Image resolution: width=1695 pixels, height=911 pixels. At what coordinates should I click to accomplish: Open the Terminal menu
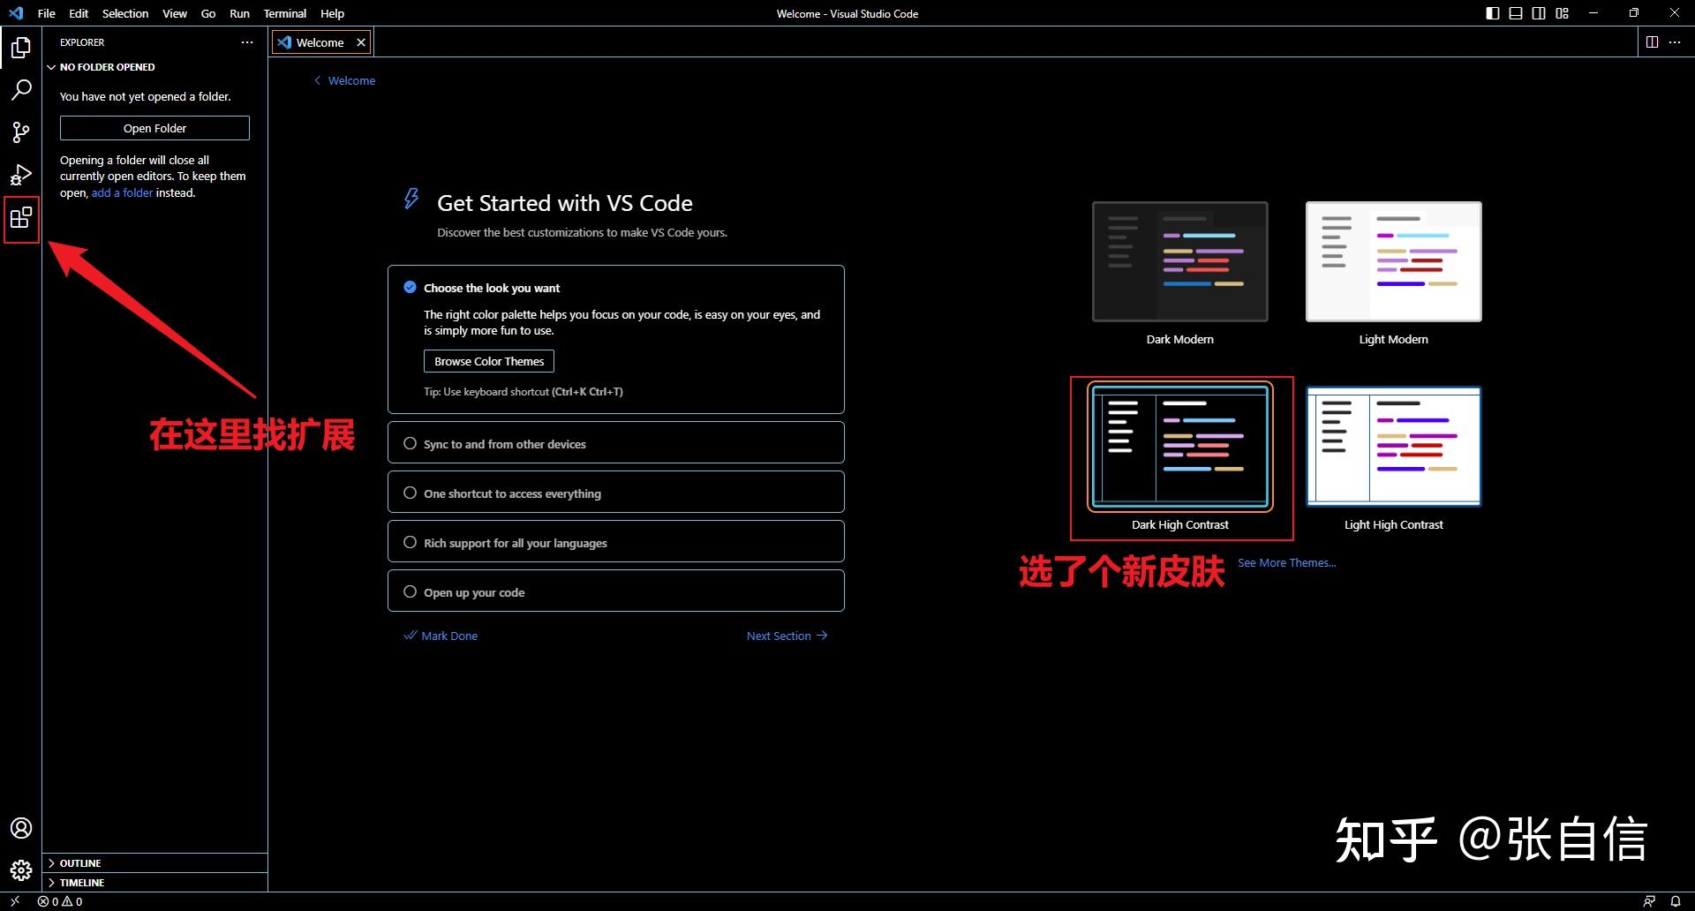click(x=284, y=13)
